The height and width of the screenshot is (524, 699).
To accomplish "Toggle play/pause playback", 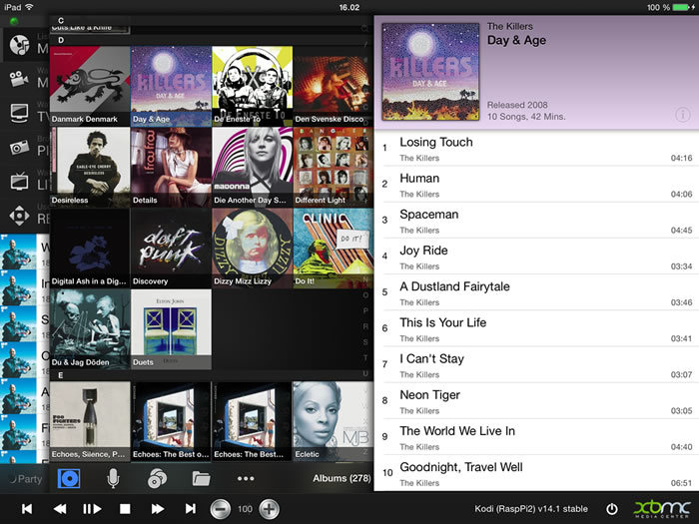I will (x=92, y=509).
